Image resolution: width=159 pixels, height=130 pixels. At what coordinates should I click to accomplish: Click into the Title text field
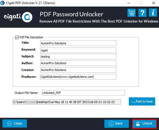78,43
